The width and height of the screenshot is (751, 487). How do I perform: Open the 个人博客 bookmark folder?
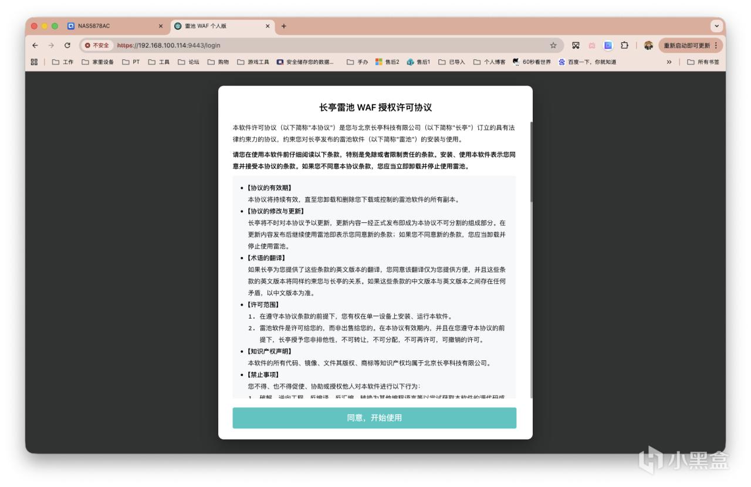tap(489, 62)
